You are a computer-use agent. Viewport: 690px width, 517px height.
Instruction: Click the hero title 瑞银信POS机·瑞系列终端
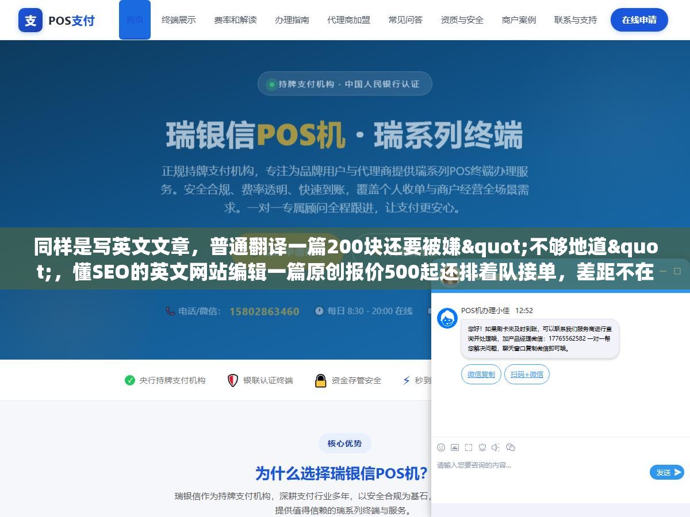[x=345, y=136]
